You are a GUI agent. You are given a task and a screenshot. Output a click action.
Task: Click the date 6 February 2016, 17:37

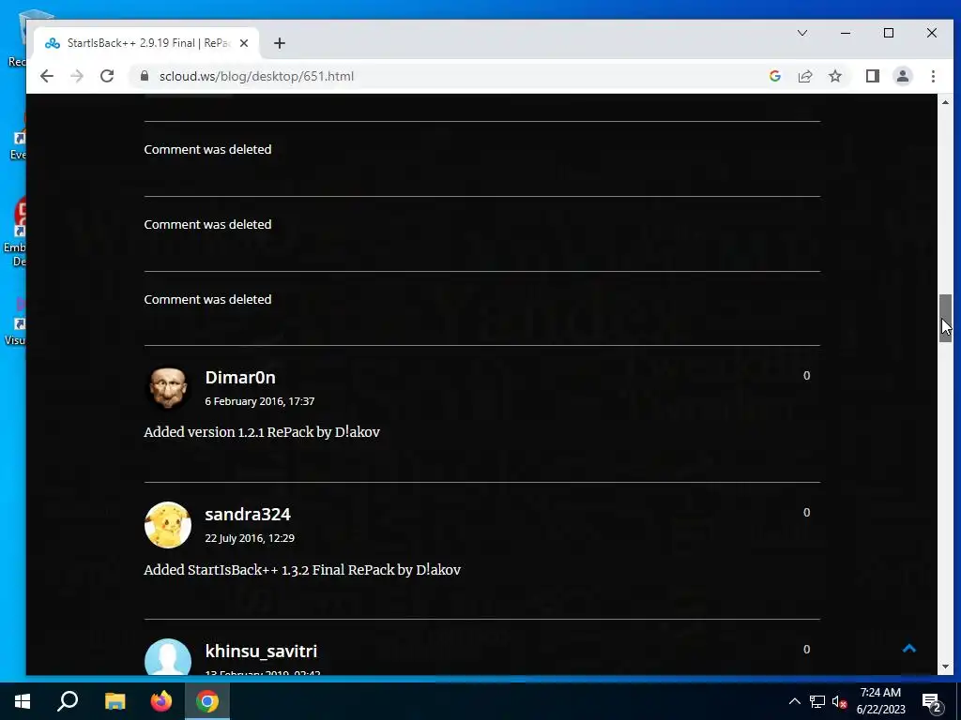coord(260,401)
